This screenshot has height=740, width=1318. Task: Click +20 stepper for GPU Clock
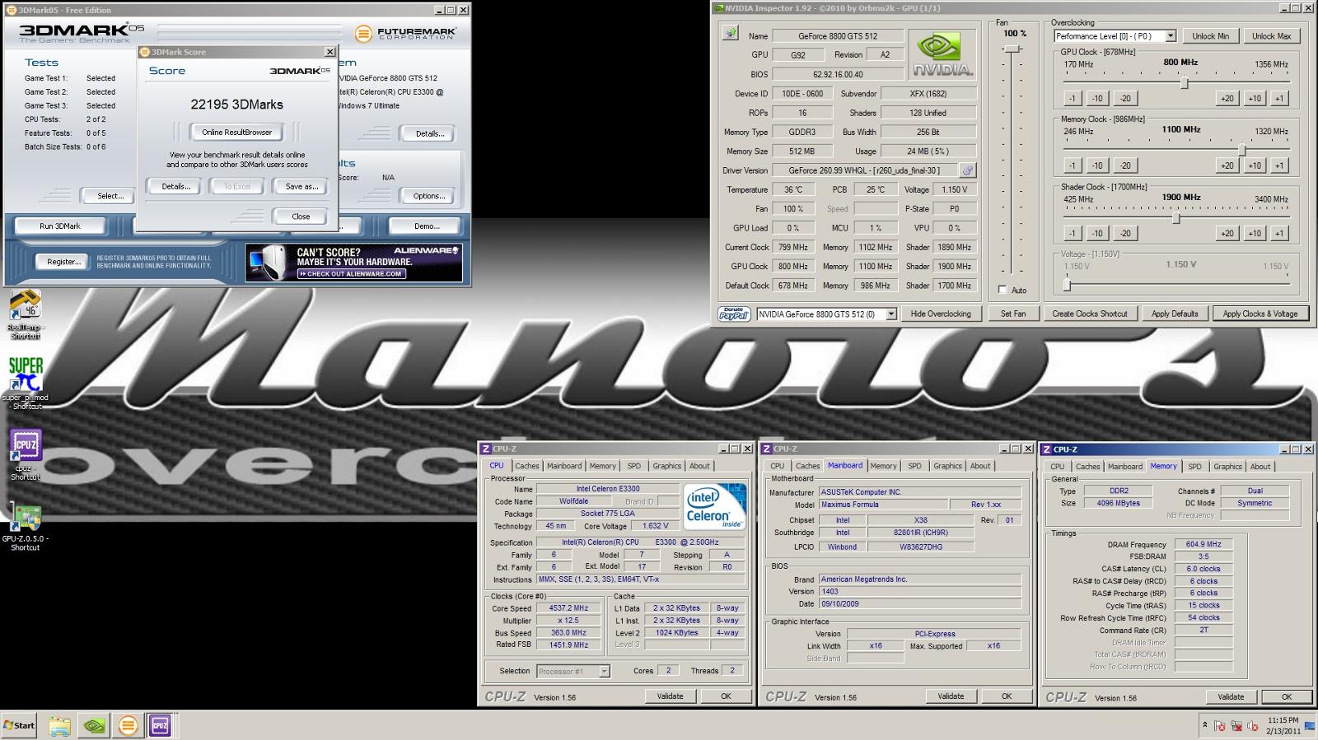[1227, 98]
